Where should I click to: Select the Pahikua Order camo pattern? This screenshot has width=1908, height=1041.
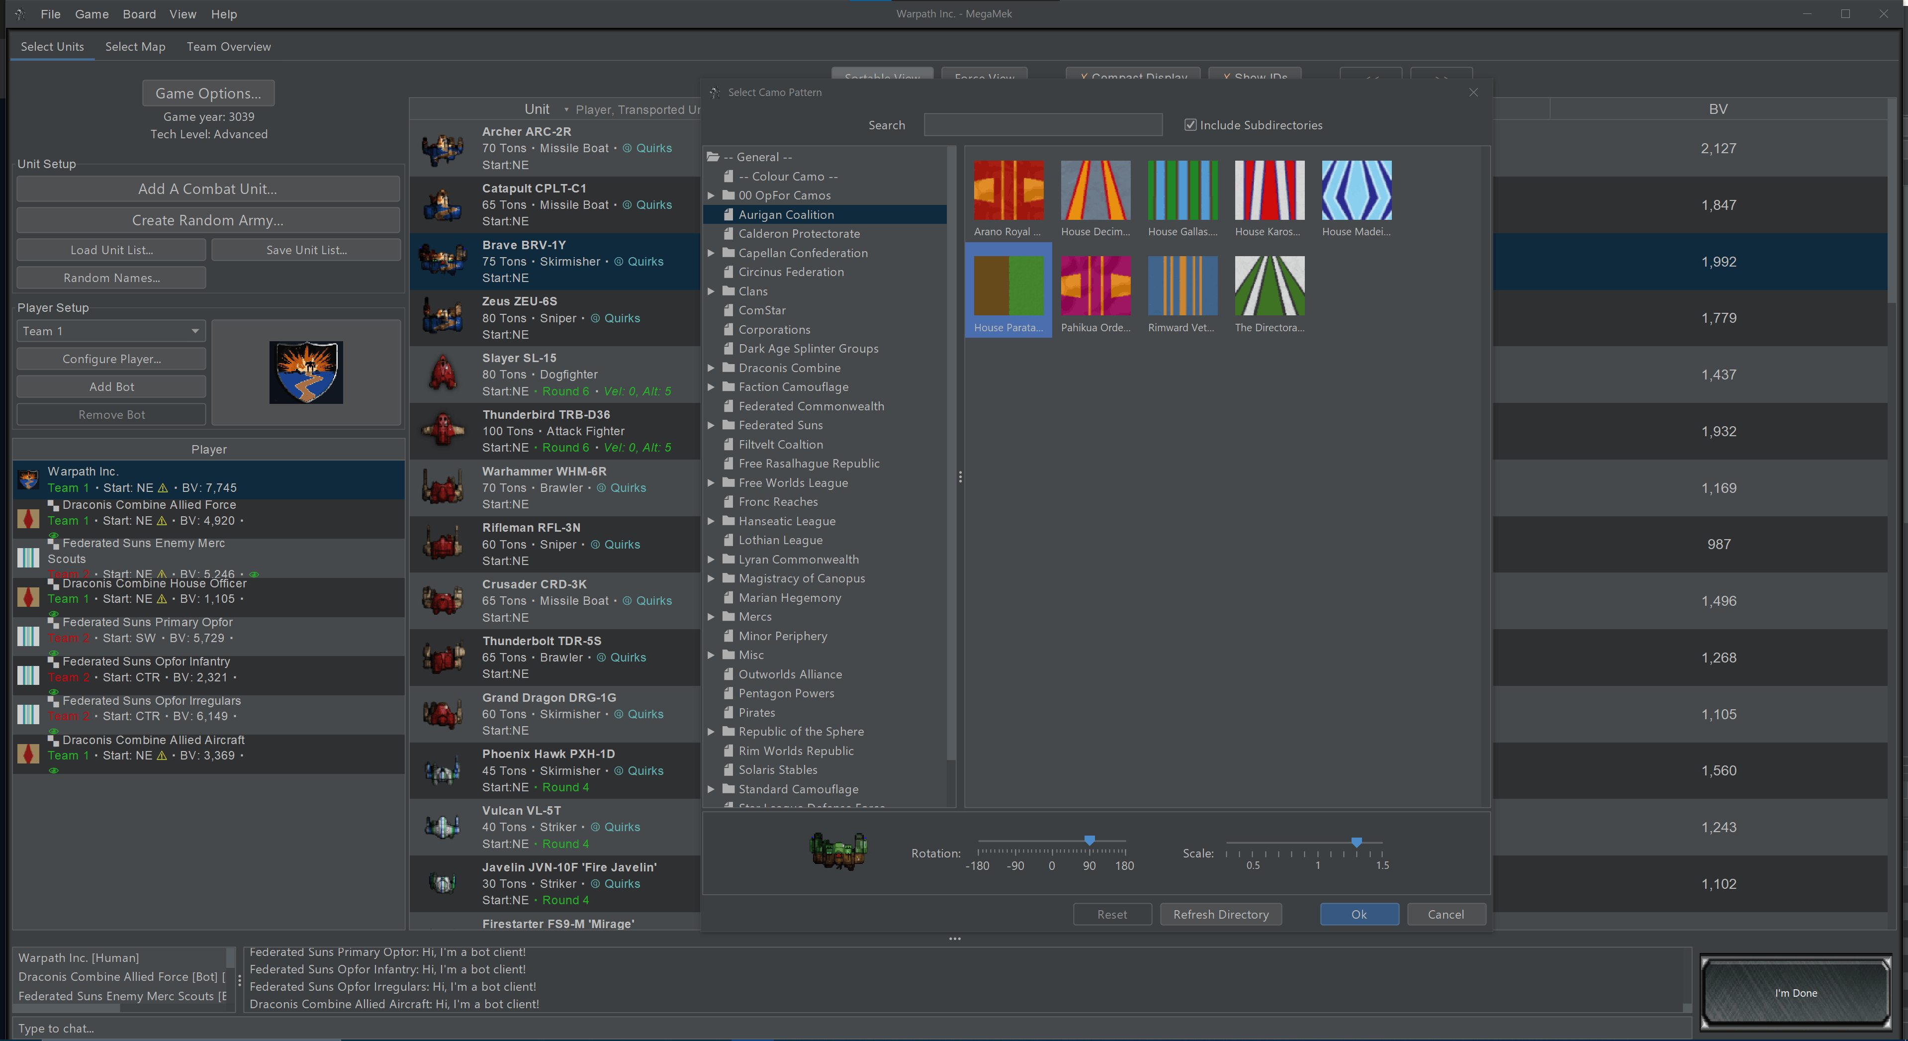pyautogui.click(x=1095, y=286)
